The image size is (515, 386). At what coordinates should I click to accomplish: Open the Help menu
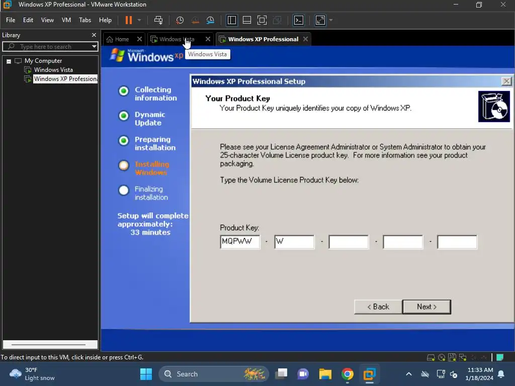[x=106, y=20]
